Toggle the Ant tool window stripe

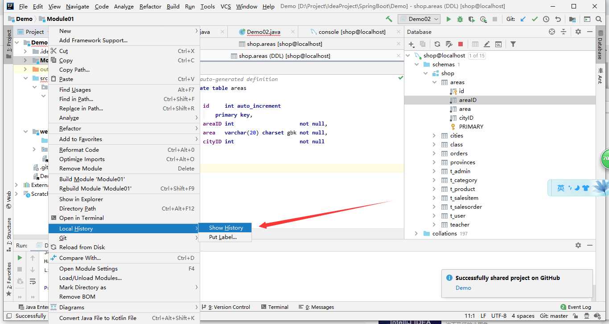click(x=600, y=75)
